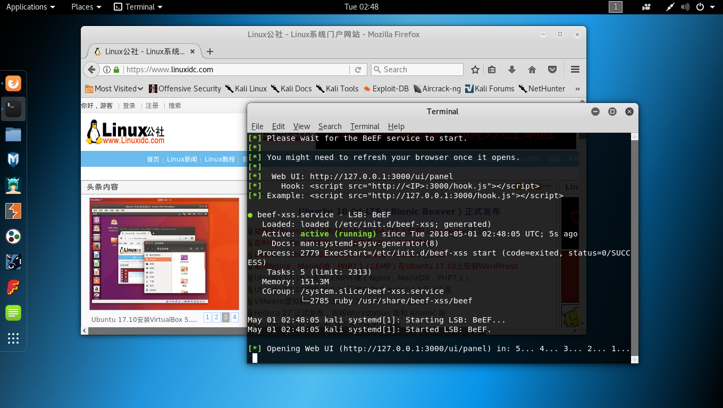Go to Firefox home page icon
Screen dimensions: 723x408
tap(532, 70)
